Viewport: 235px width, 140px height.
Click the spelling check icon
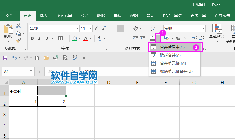point(75,58)
